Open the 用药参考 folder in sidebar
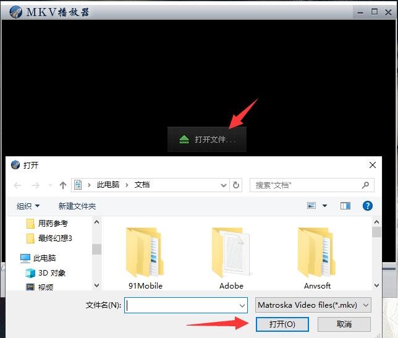 coord(53,224)
